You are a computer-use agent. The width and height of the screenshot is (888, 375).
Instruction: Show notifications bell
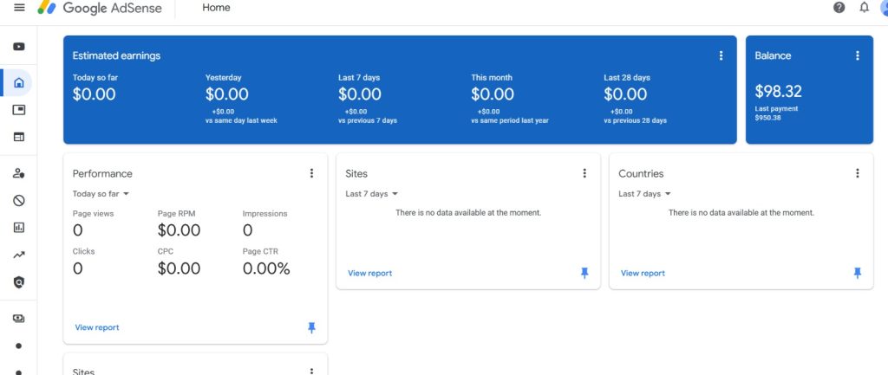tap(864, 8)
